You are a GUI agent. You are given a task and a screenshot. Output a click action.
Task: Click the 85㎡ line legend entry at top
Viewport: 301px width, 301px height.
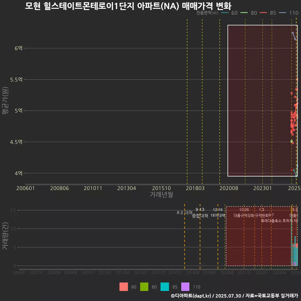pyautogui.click(x=268, y=13)
